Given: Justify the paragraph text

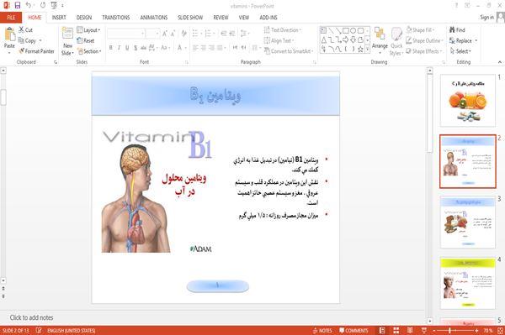Looking at the screenshot, I should (x=220, y=48).
